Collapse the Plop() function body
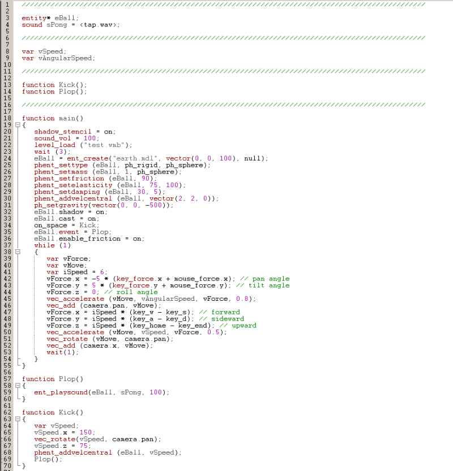The width and height of the screenshot is (453, 471). [18, 386]
